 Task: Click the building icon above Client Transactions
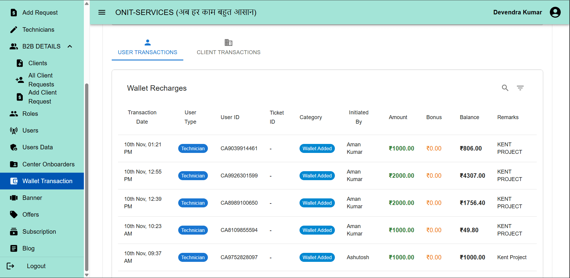point(229,42)
